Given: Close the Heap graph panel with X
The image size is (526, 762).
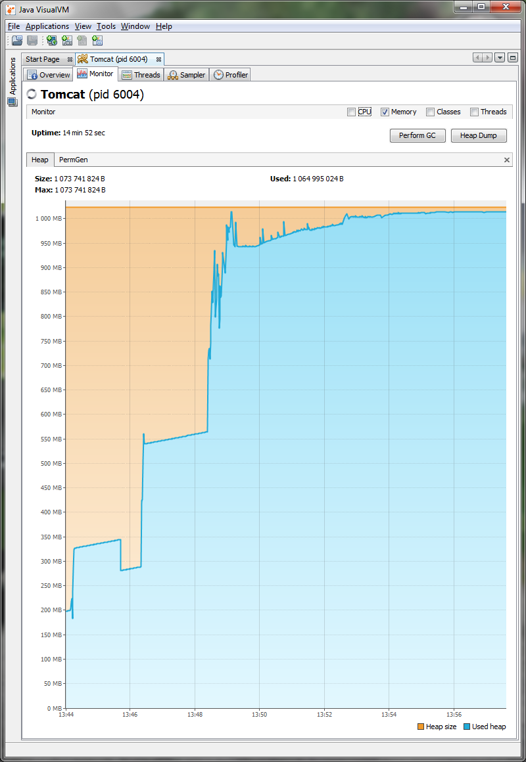Looking at the screenshot, I should [506, 160].
